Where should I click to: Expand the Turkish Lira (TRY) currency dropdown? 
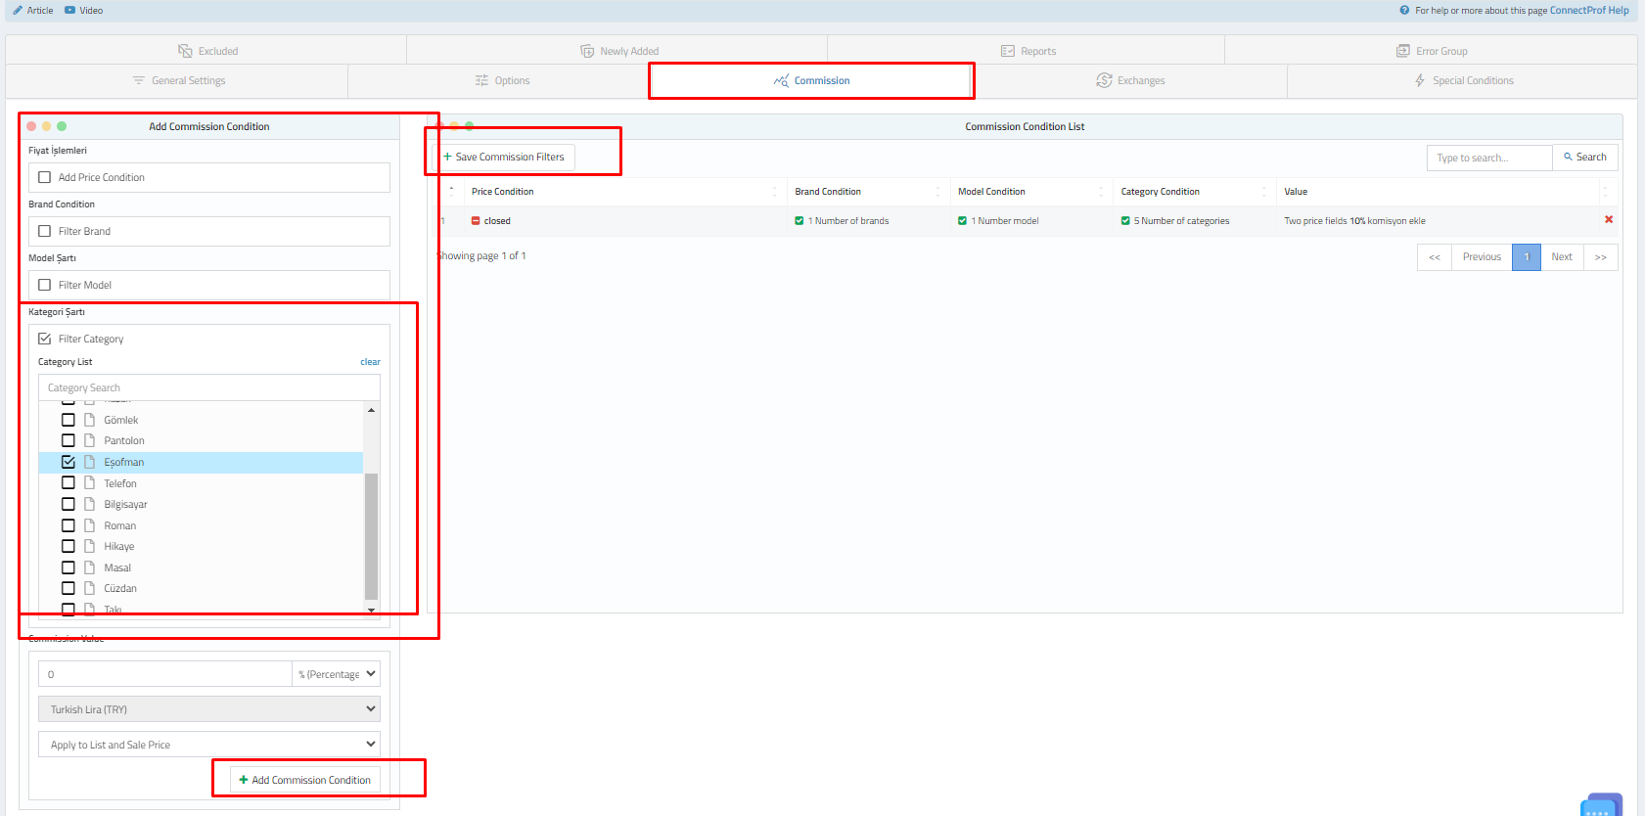tap(209, 709)
